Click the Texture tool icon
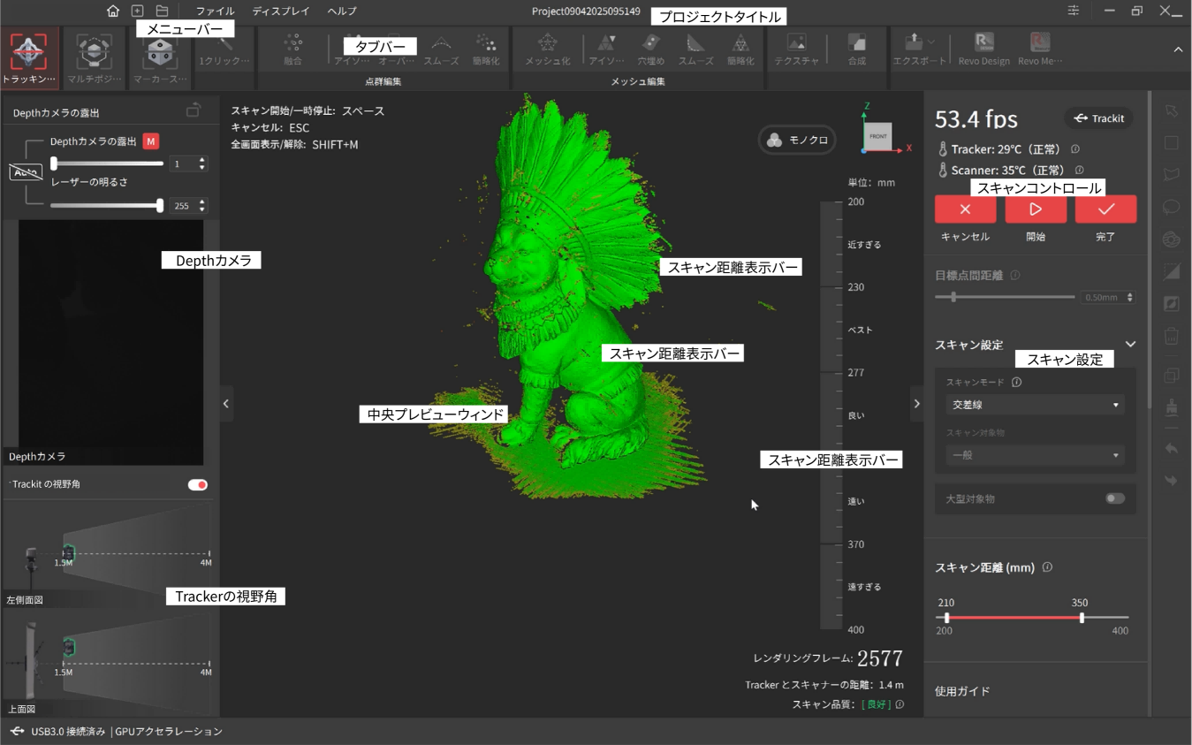The width and height of the screenshot is (1192, 745). (796, 49)
